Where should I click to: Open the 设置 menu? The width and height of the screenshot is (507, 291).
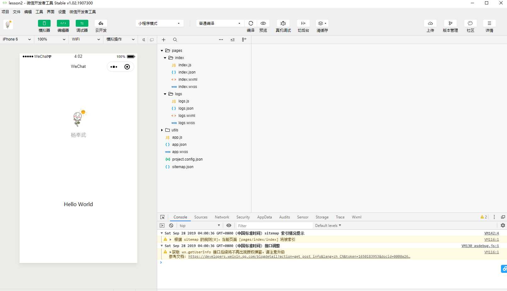(x=62, y=12)
